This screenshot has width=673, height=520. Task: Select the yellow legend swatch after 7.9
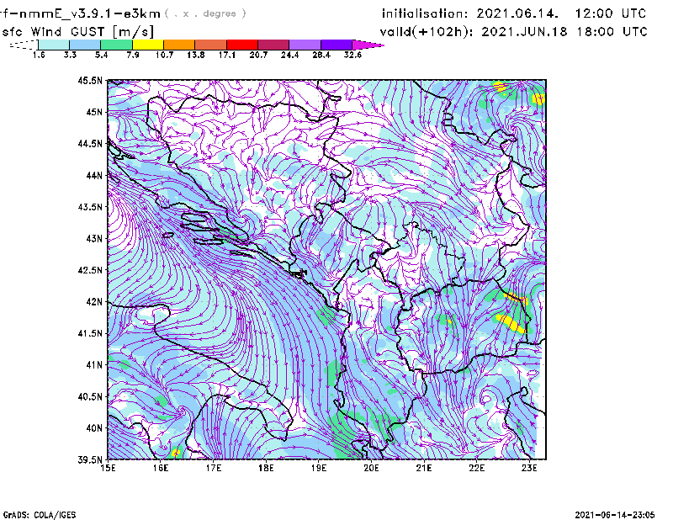coord(148,45)
